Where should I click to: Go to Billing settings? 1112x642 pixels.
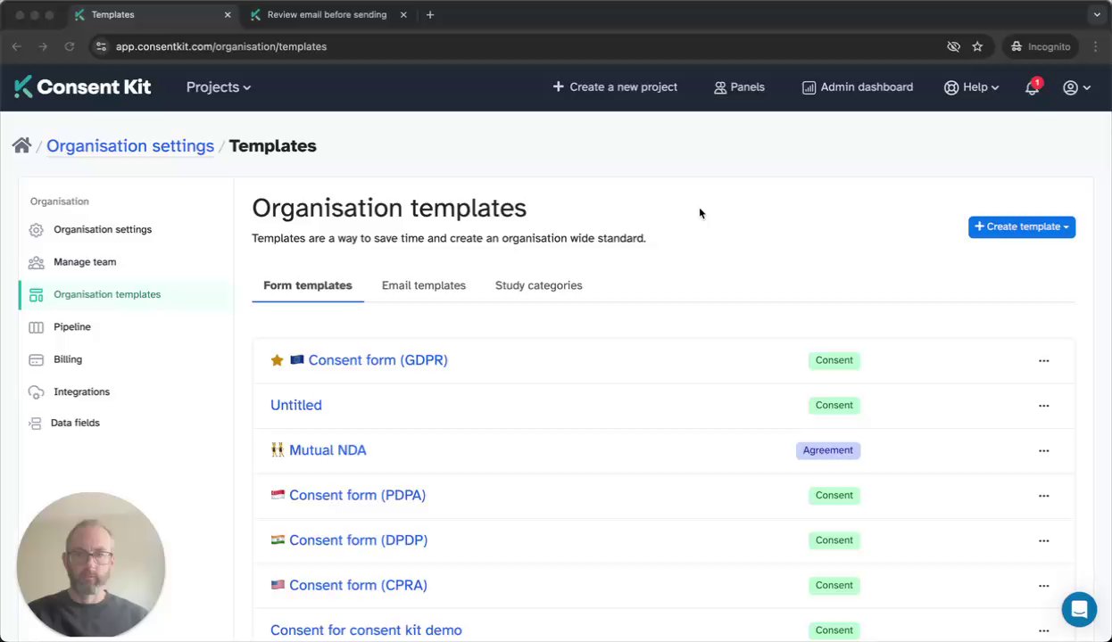pyautogui.click(x=68, y=359)
